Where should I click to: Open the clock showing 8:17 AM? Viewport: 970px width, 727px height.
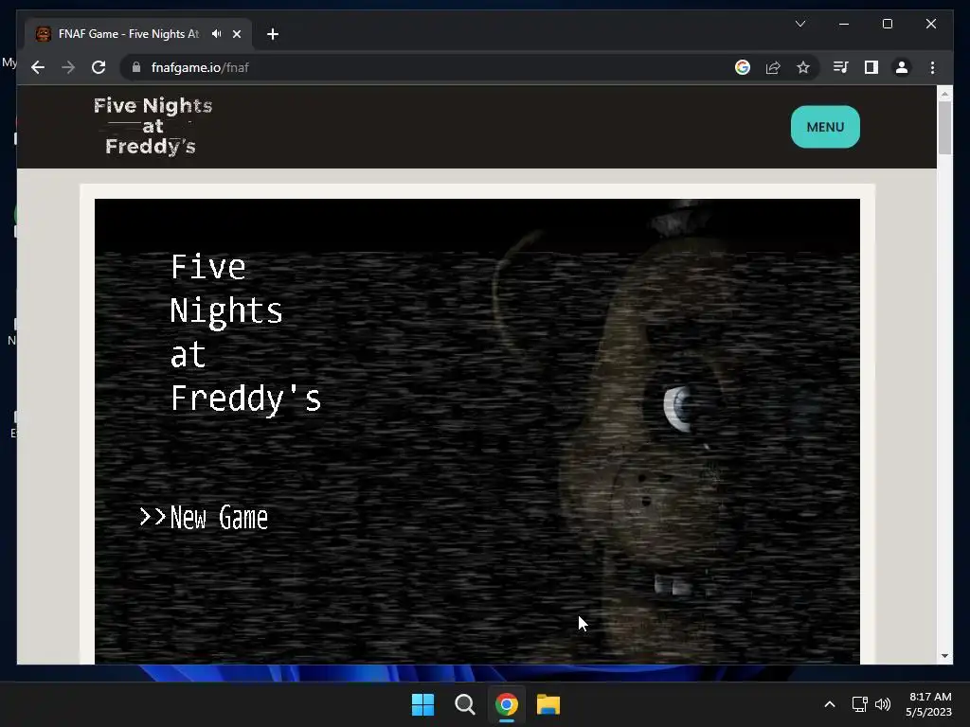click(x=928, y=704)
